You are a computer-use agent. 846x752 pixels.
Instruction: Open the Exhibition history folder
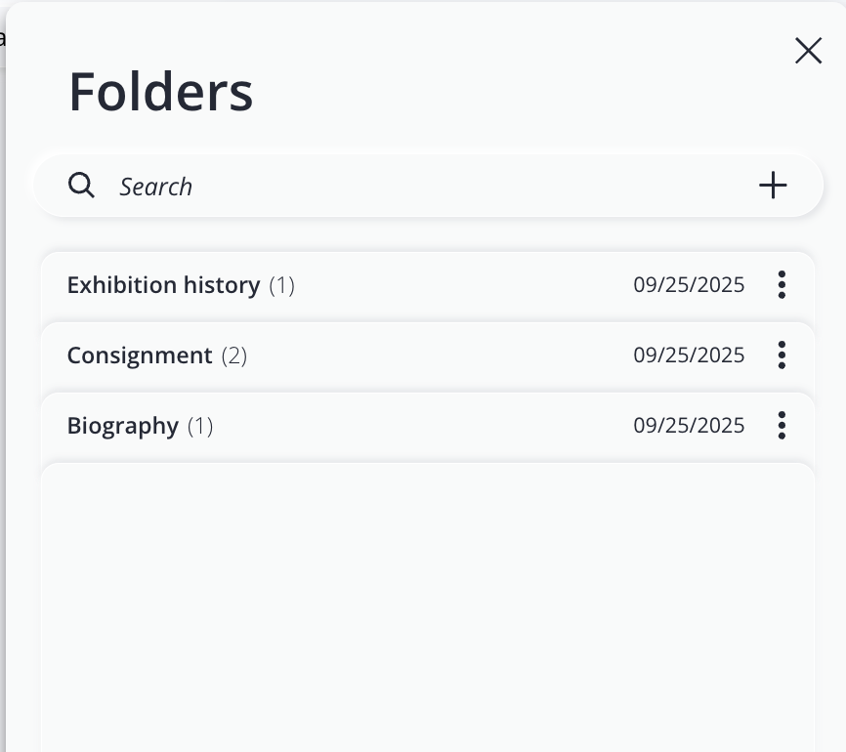(x=163, y=285)
